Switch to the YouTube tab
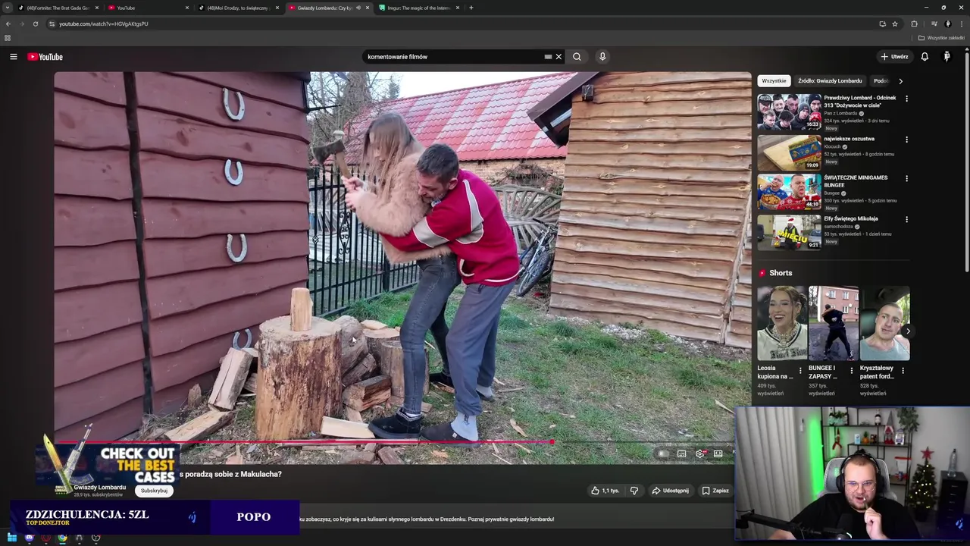970x546 pixels. tap(148, 8)
